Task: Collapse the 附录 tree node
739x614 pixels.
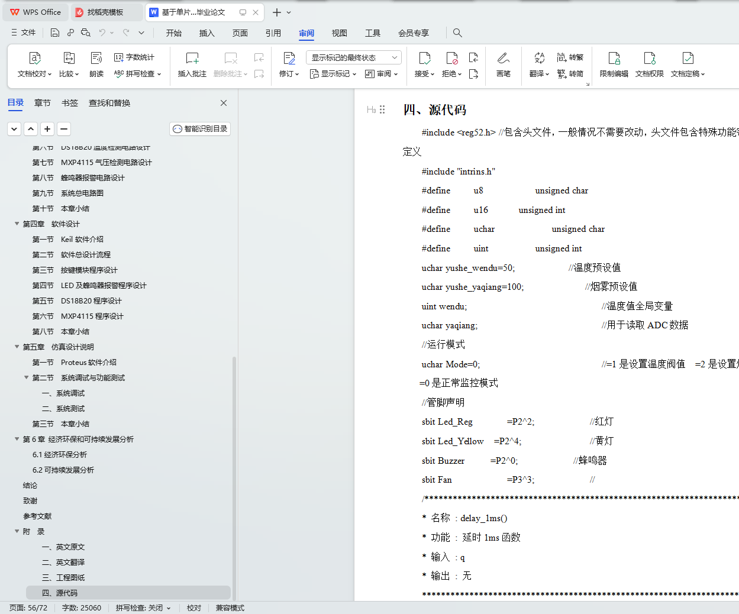Action: 17,531
